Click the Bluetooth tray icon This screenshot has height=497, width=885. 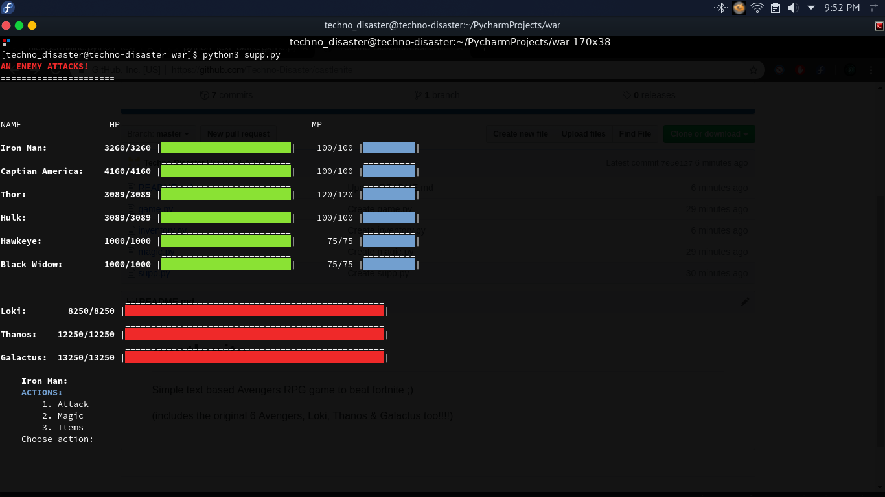[720, 8]
